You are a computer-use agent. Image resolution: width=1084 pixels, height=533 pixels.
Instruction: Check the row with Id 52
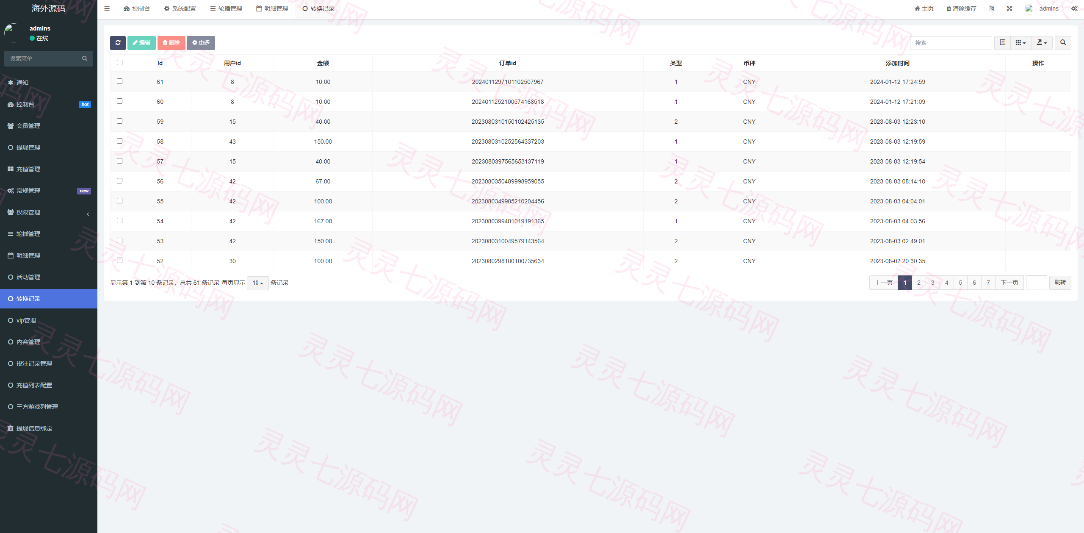(x=119, y=261)
